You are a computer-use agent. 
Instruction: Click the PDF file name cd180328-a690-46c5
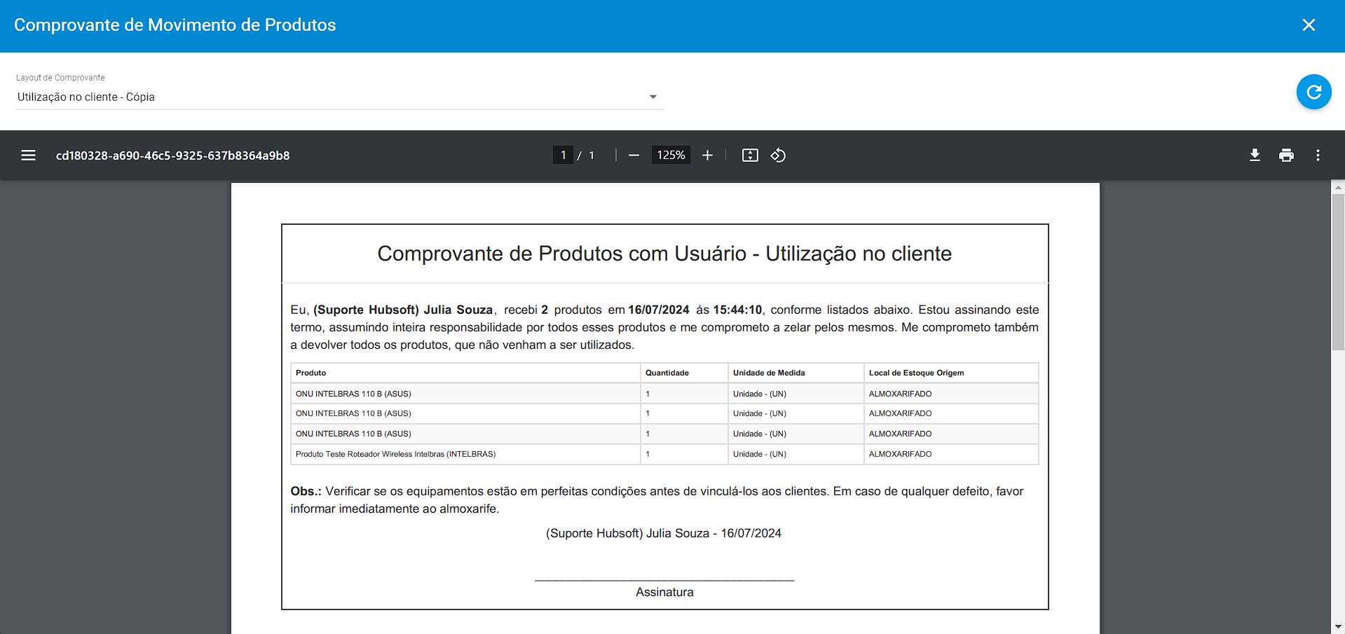(172, 156)
